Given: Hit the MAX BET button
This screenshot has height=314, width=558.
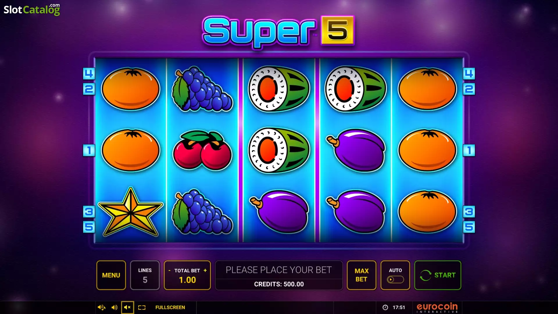Looking at the screenshot, I should [x=362, y=275].
